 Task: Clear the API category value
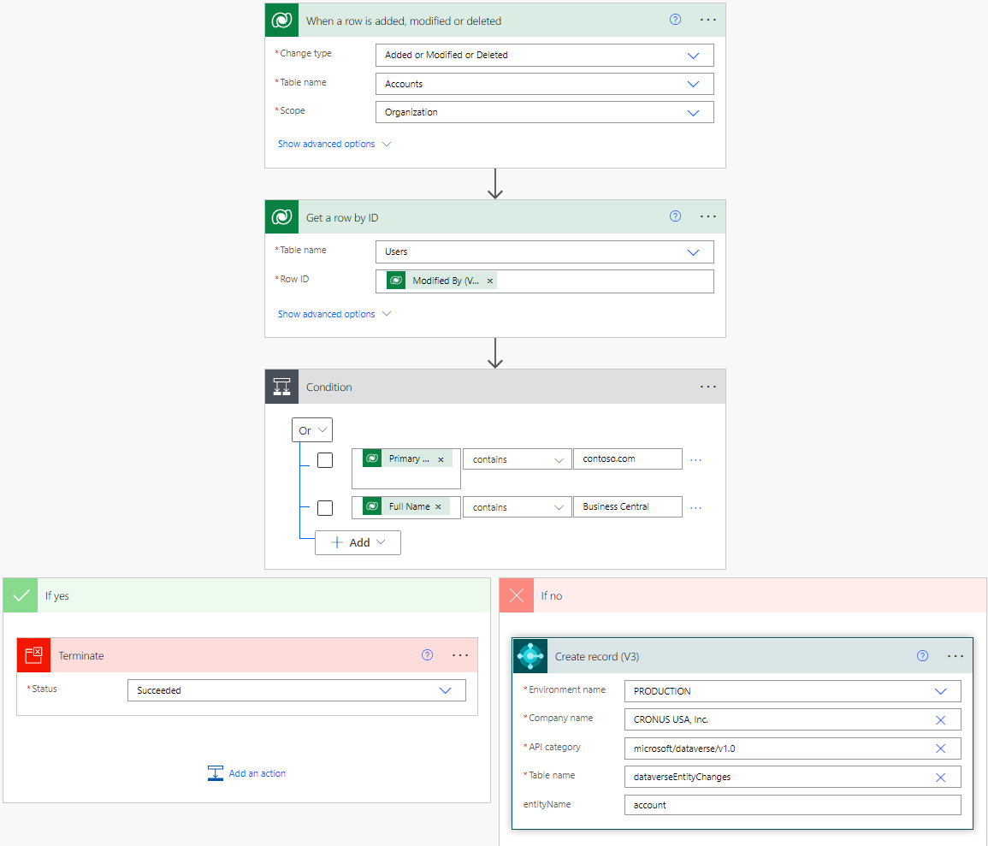(940, 748)
